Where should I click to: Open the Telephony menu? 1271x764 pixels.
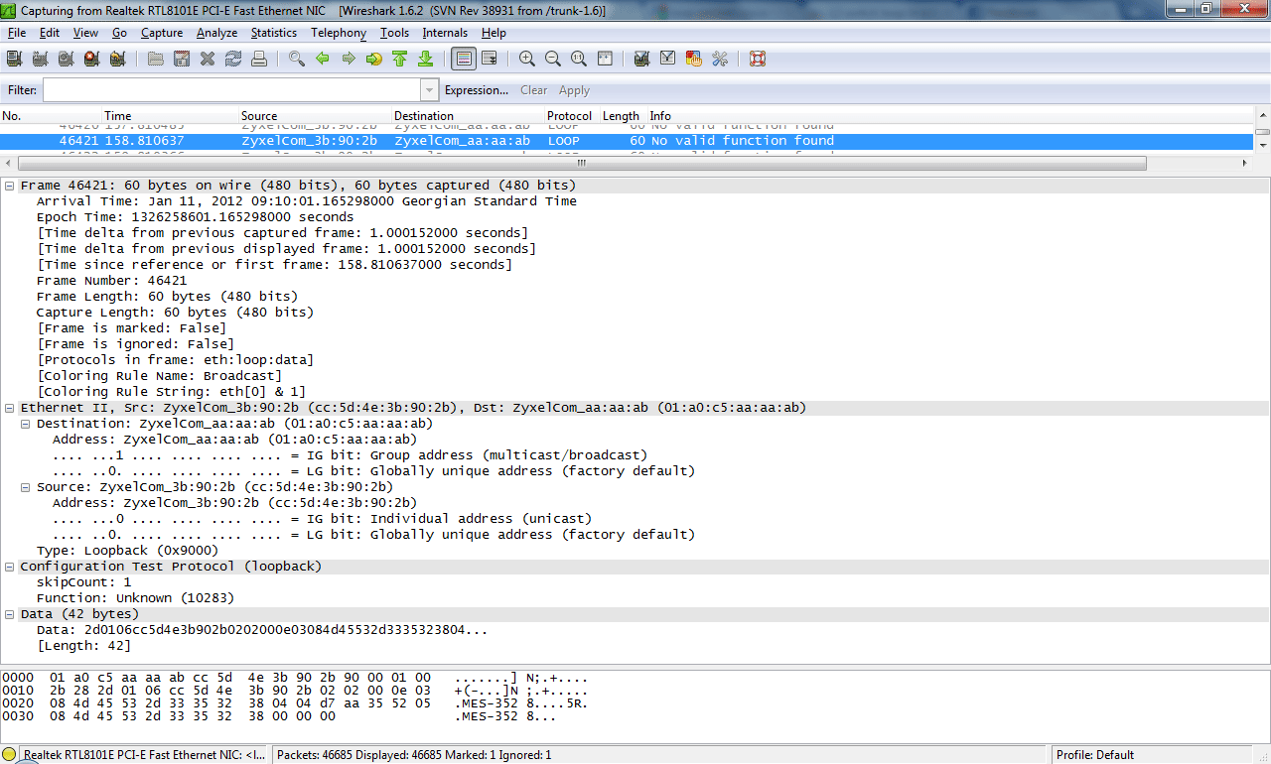point(338,33)
